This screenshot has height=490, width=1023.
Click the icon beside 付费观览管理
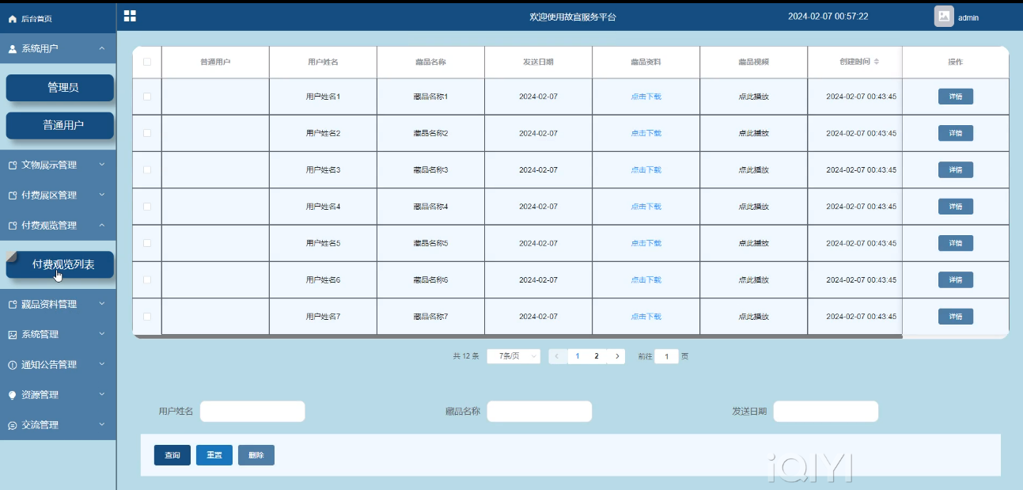(12, 226)
